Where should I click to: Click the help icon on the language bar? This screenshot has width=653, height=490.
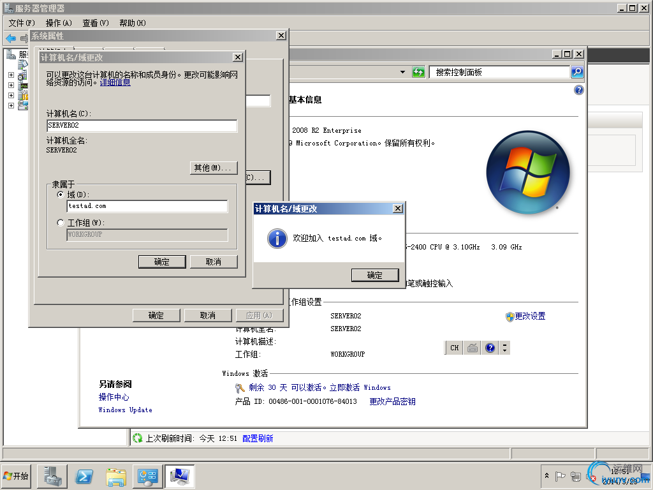(490, 348)
